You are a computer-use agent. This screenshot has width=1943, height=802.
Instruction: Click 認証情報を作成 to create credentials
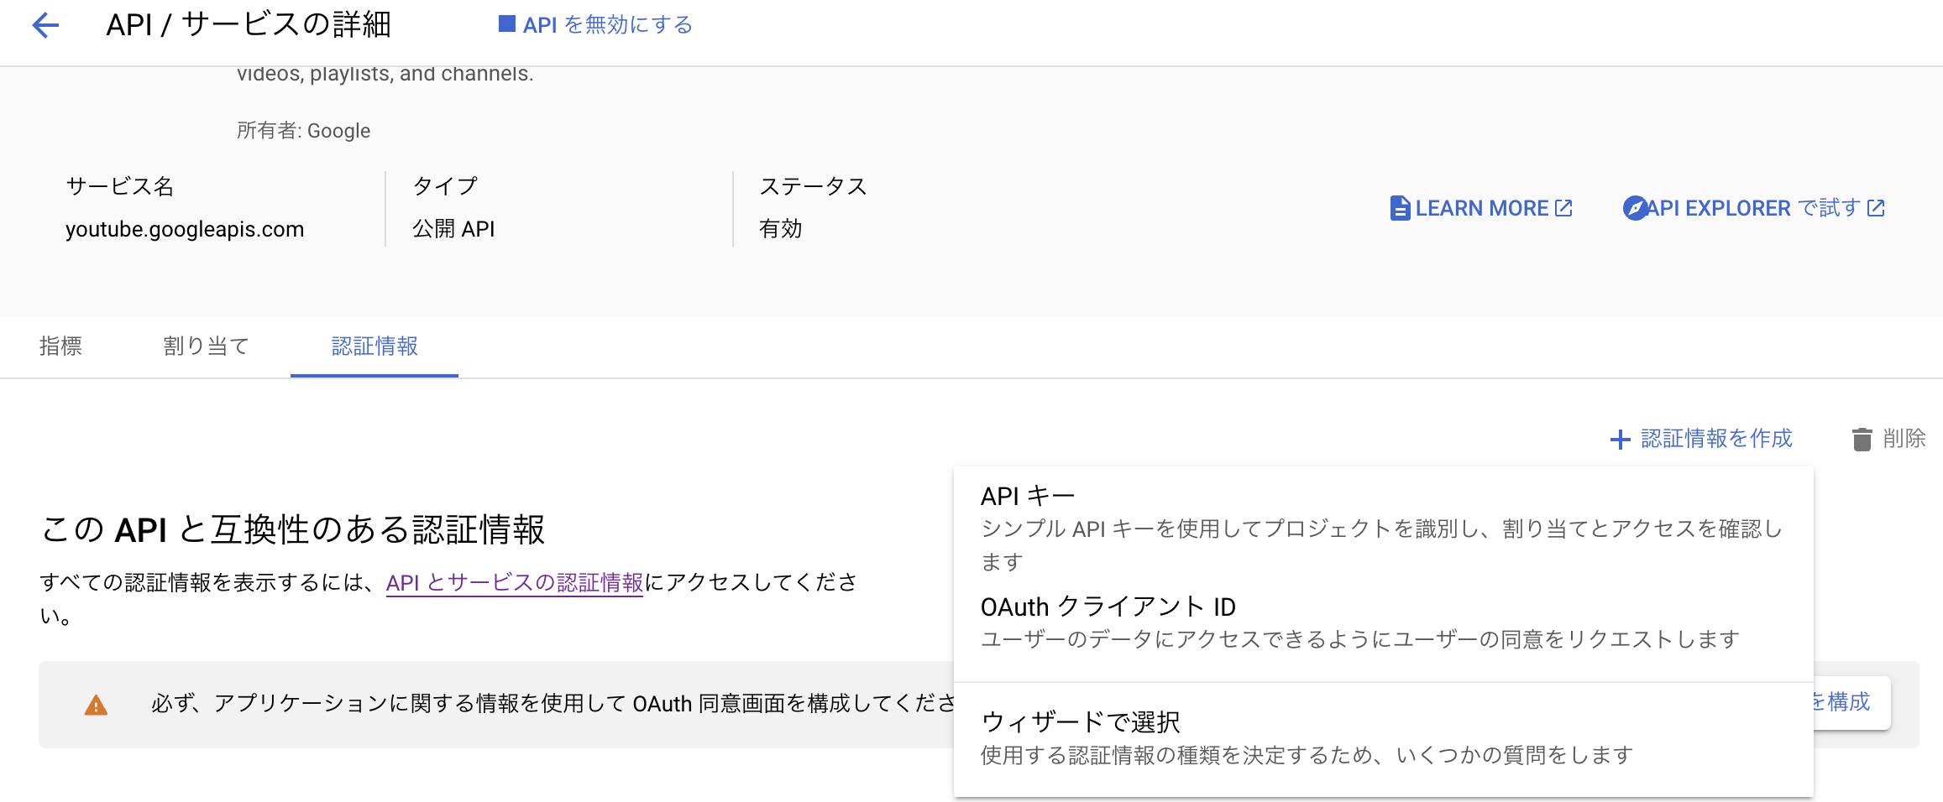pyautogui.click(x=1714, y=438)
